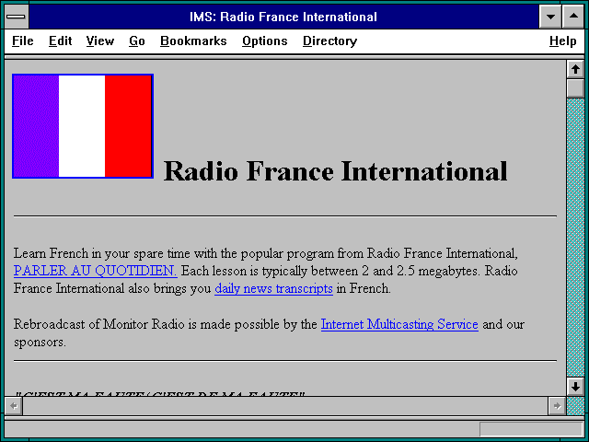Image resolution: width=589 pixels, height=442 pixels.
Task: Open the daily news transcripts link
Action: click(x=273, y=288)
